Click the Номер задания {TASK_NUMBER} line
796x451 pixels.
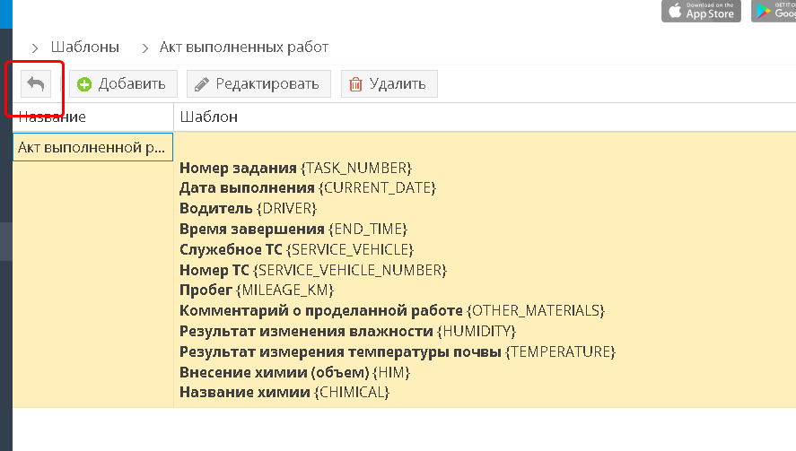295,168
